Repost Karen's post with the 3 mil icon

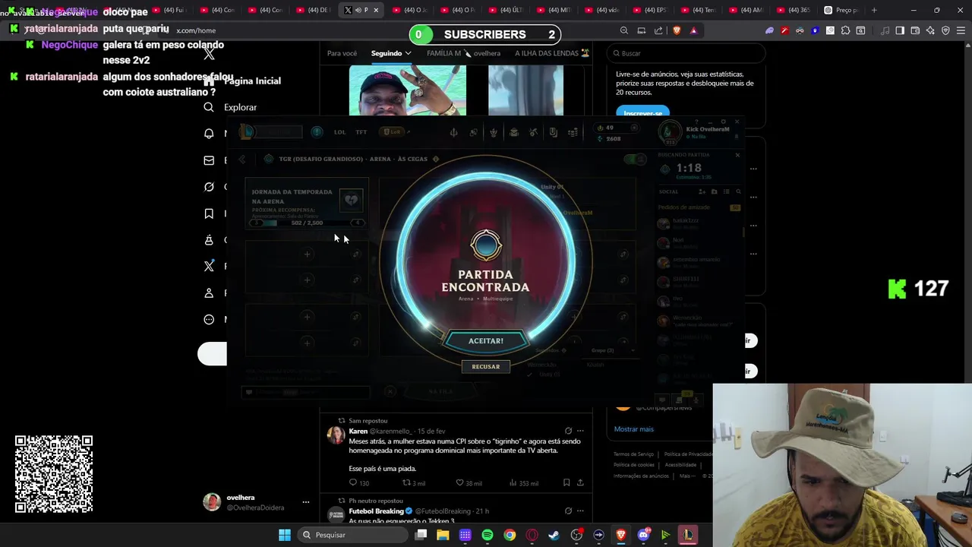coord(414,483)
